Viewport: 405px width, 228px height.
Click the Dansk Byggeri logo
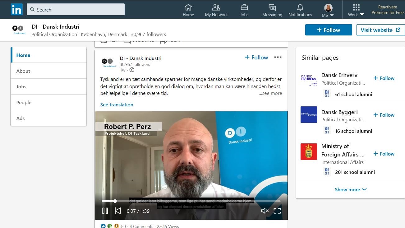click(x=309, y=114)
